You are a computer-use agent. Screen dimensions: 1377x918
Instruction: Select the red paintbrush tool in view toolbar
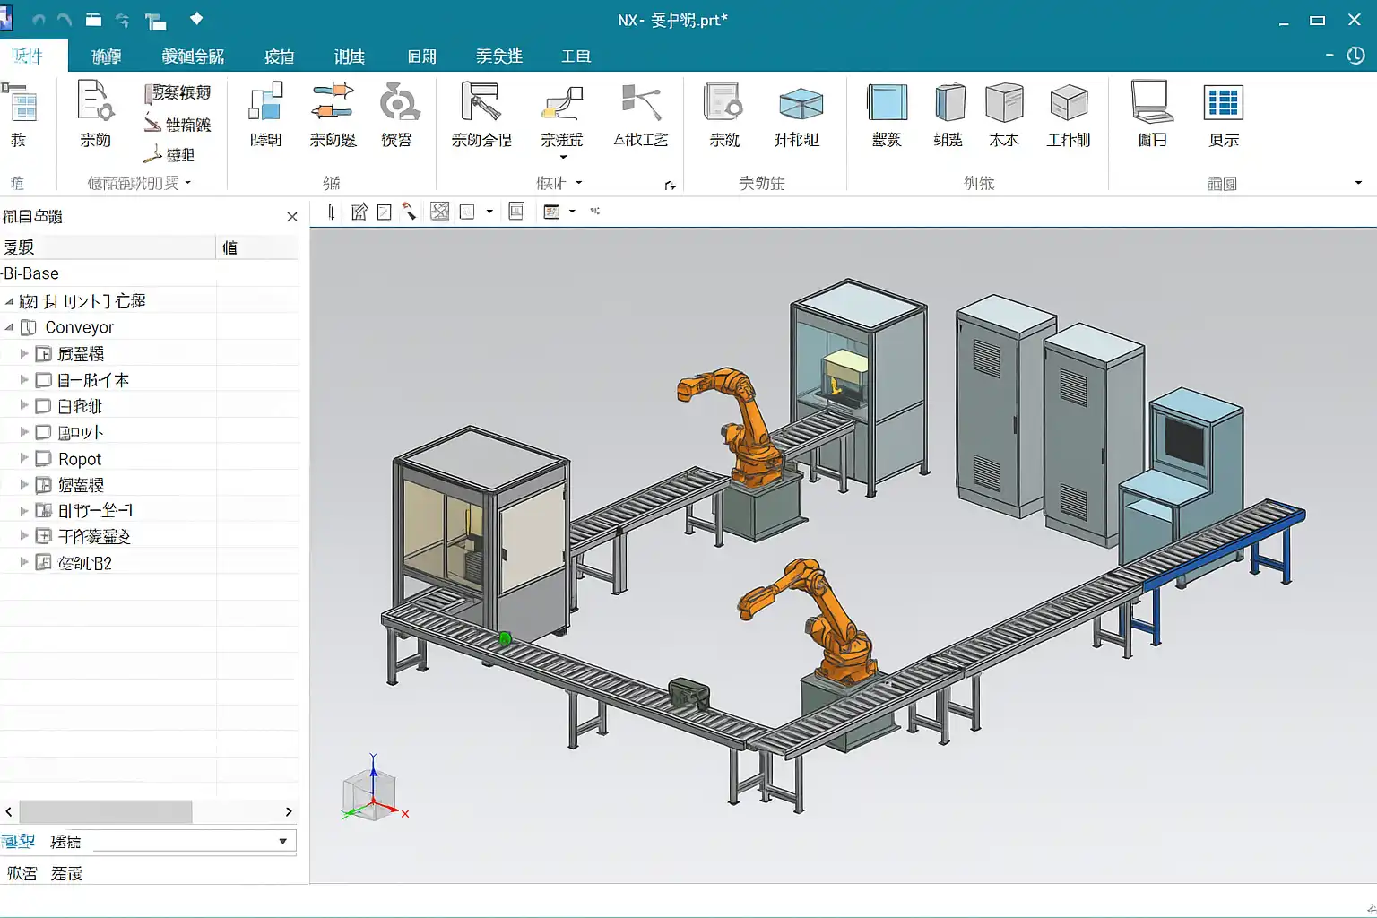(409, 212)
